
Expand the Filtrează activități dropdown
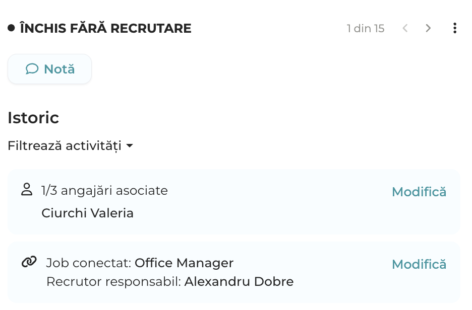click(x=71, y=145)
